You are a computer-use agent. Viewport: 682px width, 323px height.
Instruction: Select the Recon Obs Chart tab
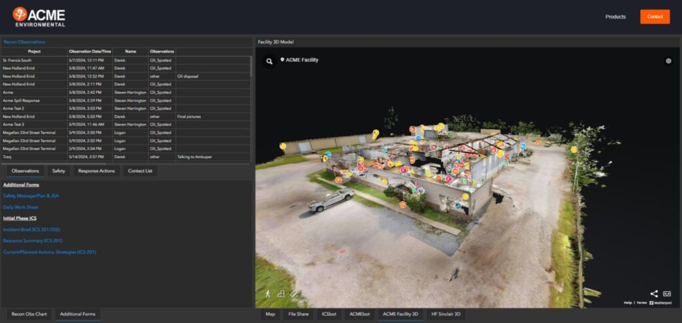click(29, 314)
